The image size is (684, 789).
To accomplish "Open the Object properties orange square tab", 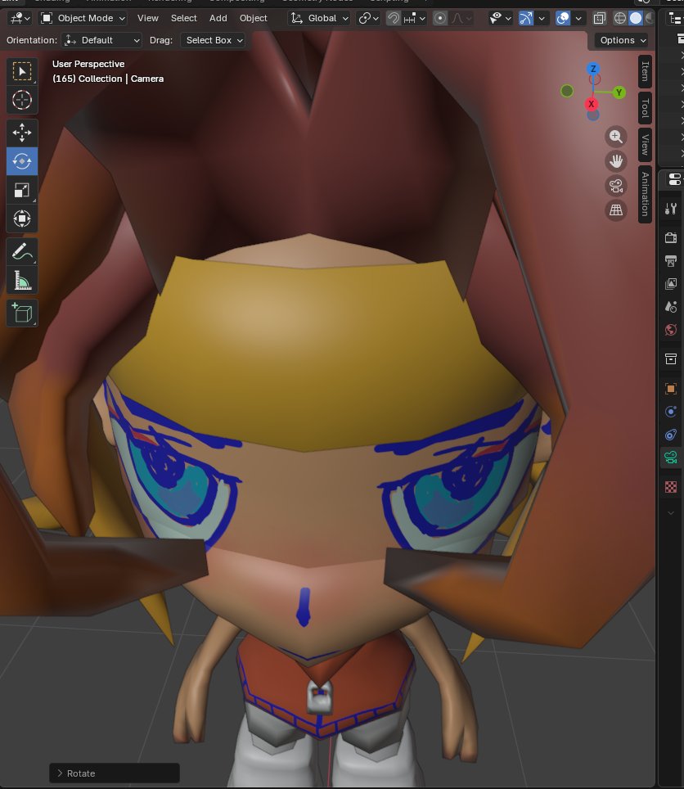I will click(671, 389).
